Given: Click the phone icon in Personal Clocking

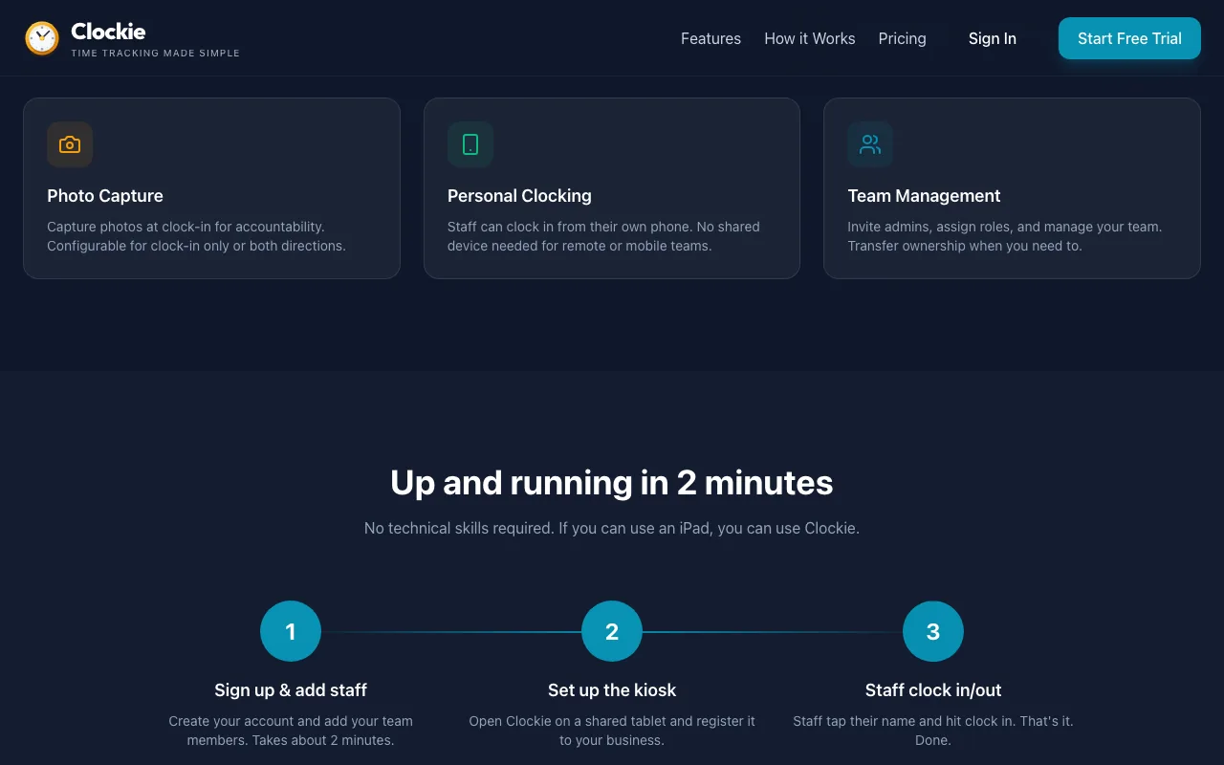Looking at the screenshot, I should 470,144.
